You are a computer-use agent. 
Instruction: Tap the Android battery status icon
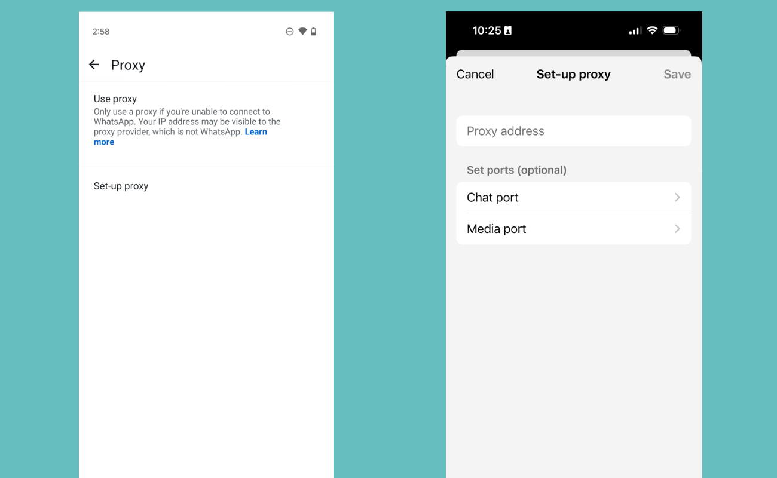click(314, 32)
